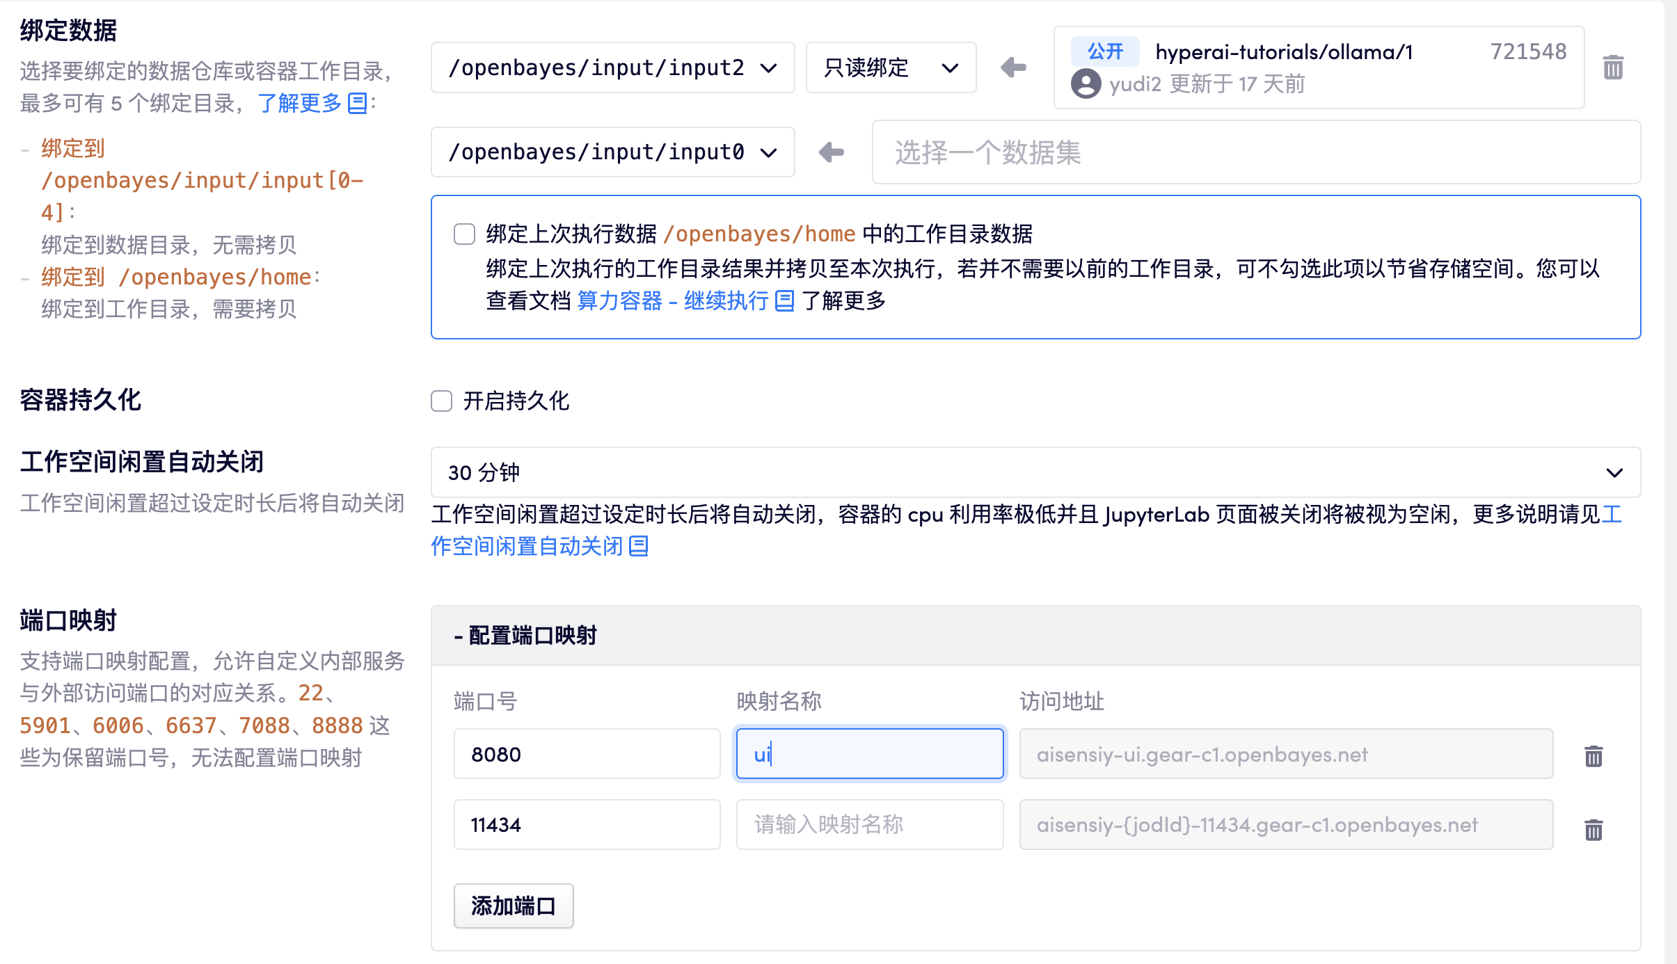This screenshot has height=964, width=1677.
Task: Open the 只读绑定 binding mode dropdown
Action: point(891,67)
